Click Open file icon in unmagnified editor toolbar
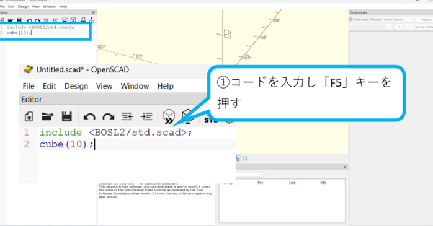 tap(11, 20)
